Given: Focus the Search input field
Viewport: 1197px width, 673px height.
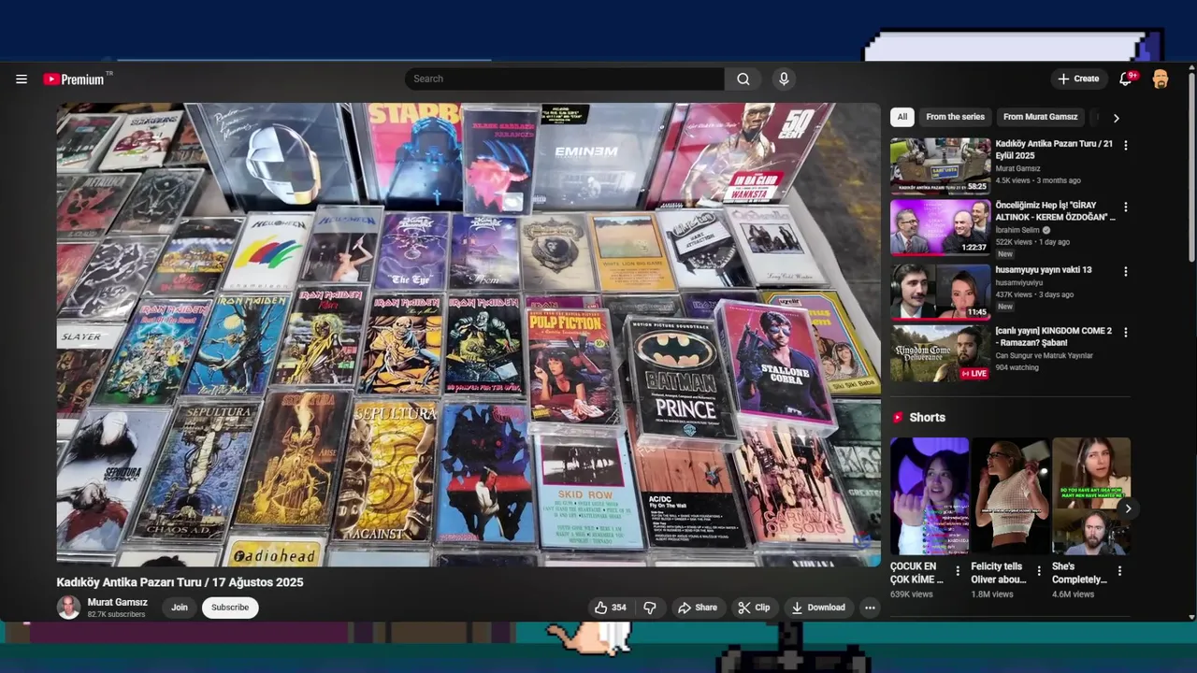Looking at the screenshot, I should (x=565, y=79).
